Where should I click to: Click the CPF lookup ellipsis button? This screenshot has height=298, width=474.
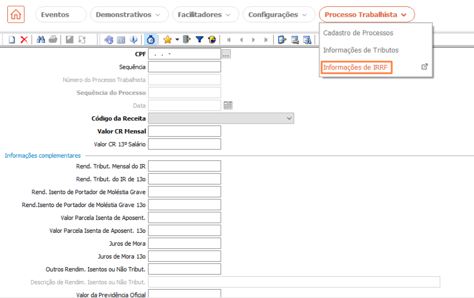pyautogui.click(x=226, y=54)
